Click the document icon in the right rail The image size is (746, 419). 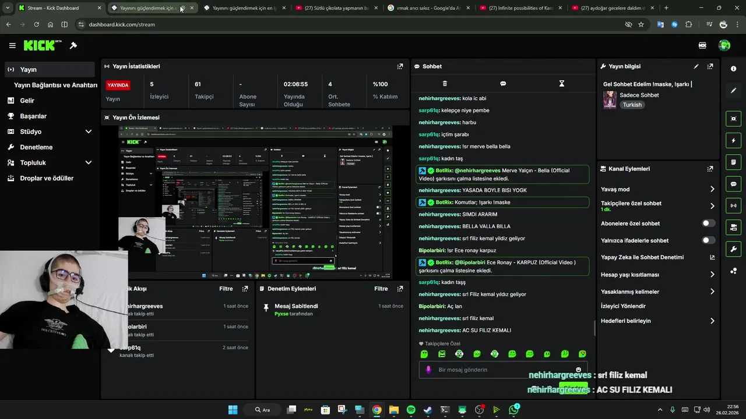(733, 162)
